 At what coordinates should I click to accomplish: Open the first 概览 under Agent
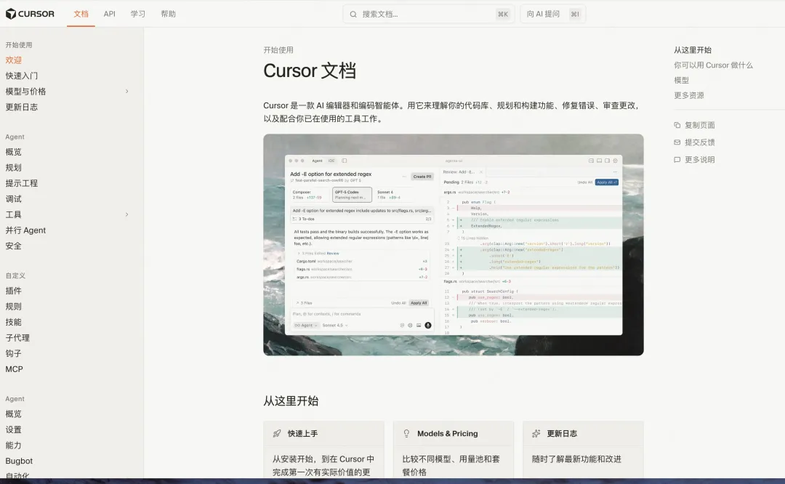click(x=14, y=152)
